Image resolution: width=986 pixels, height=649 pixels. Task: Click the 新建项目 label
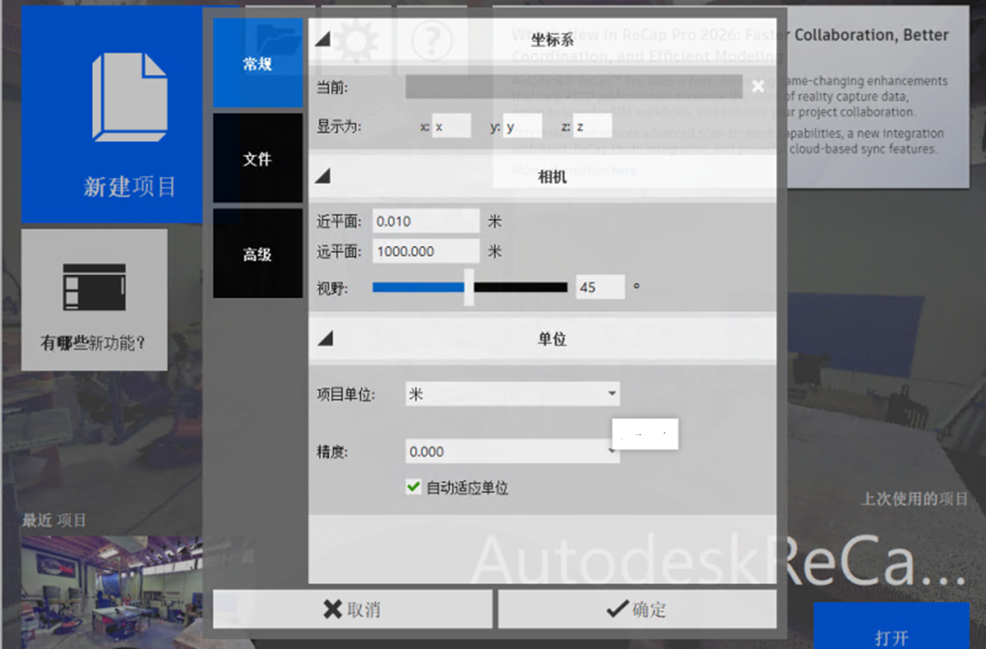[129, 187]
